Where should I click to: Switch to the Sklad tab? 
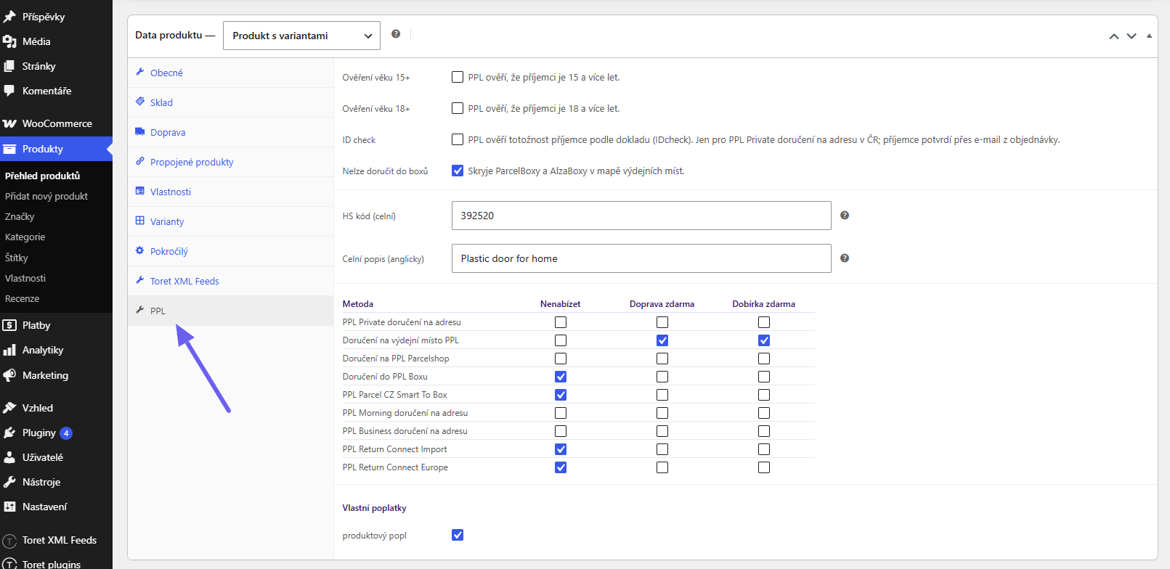[x=230, y=102]
